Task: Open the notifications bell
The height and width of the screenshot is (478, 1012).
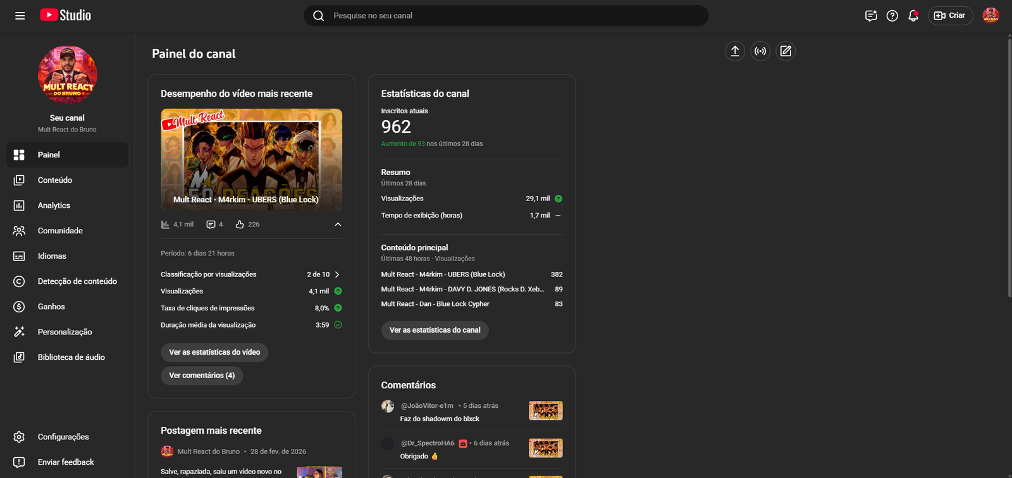Action: click(x=913, y=16)
